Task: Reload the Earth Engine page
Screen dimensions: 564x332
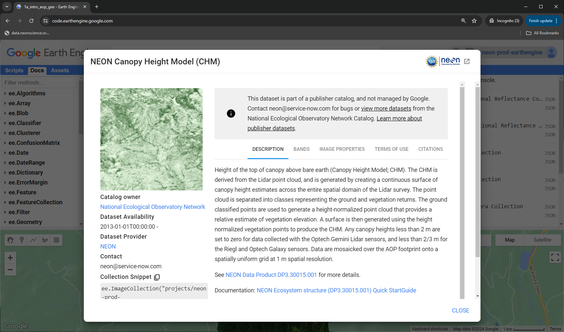Action: pos(31,21)
